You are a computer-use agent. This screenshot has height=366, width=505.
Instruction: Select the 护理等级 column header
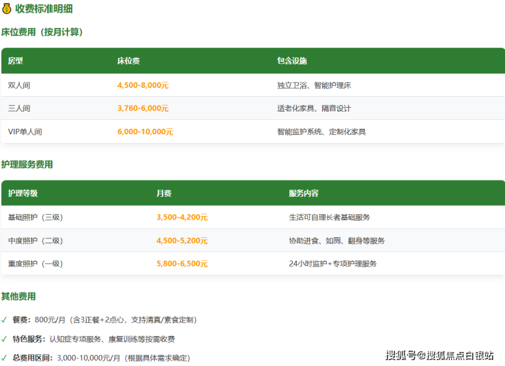(x=23, y=194)
